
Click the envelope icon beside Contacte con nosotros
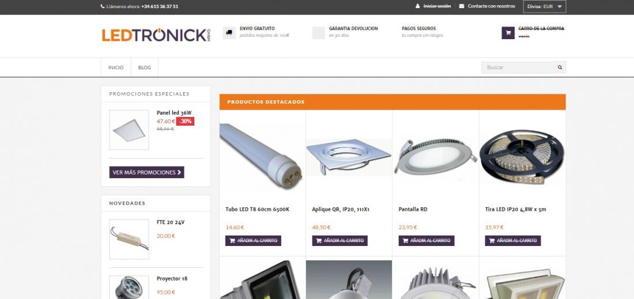[x=462, y=6]
